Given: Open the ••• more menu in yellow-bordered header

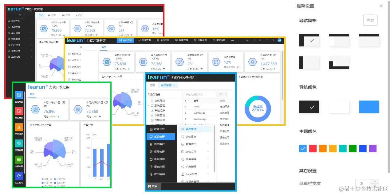Looking at the screenshot, I should pos(232,40).
